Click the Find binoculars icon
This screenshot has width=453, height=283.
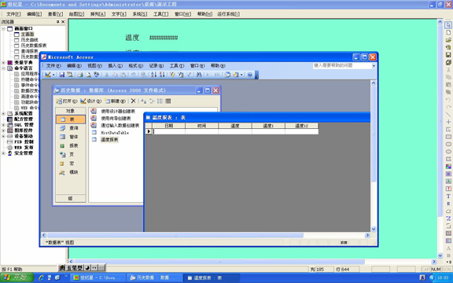tap(199, 75)
